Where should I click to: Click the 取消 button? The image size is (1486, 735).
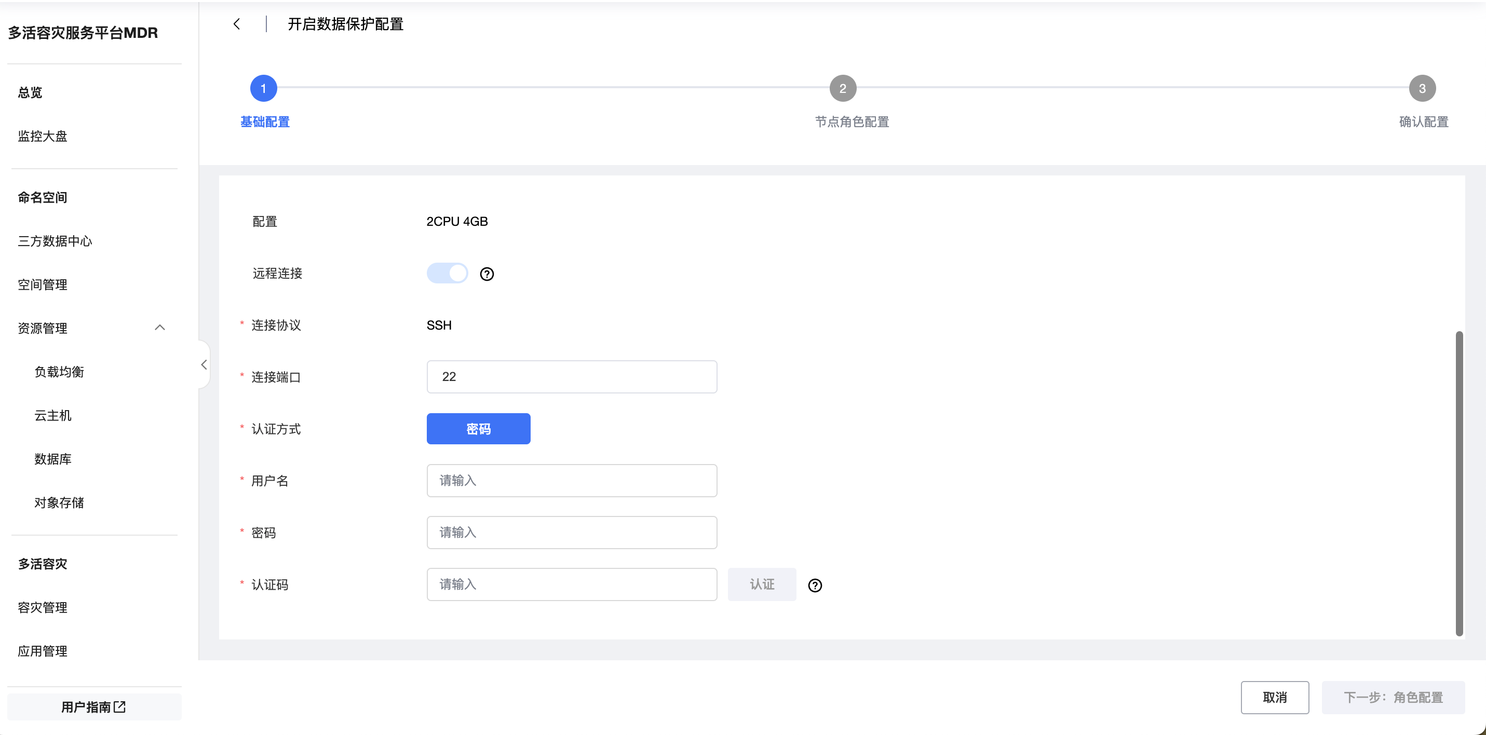pos(1274,698)
